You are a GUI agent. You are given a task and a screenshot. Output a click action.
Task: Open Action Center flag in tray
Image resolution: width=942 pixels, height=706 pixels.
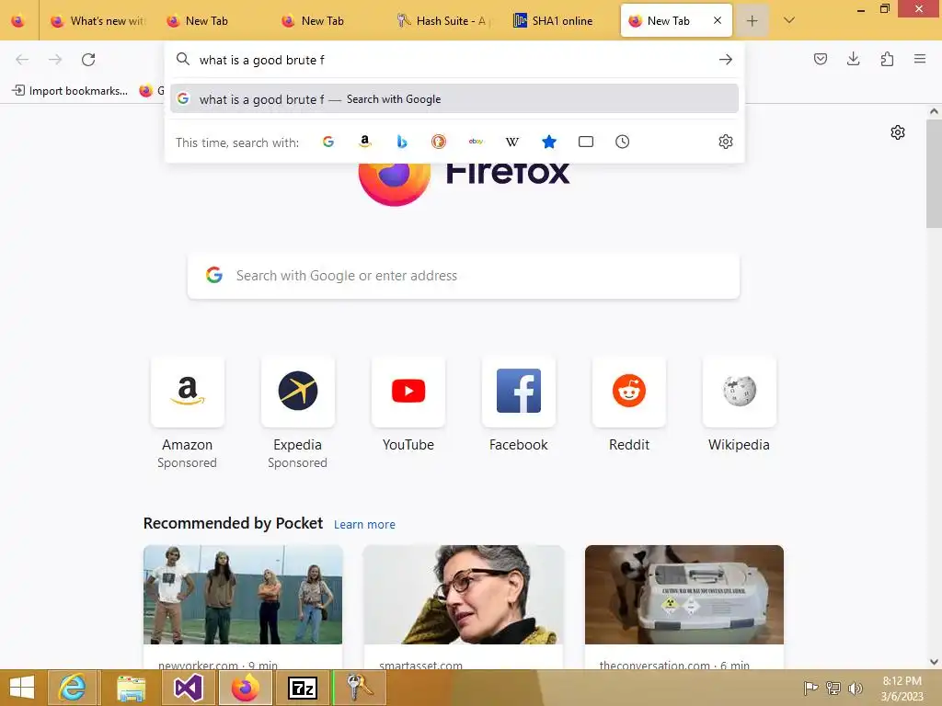[x=810, y=688]
